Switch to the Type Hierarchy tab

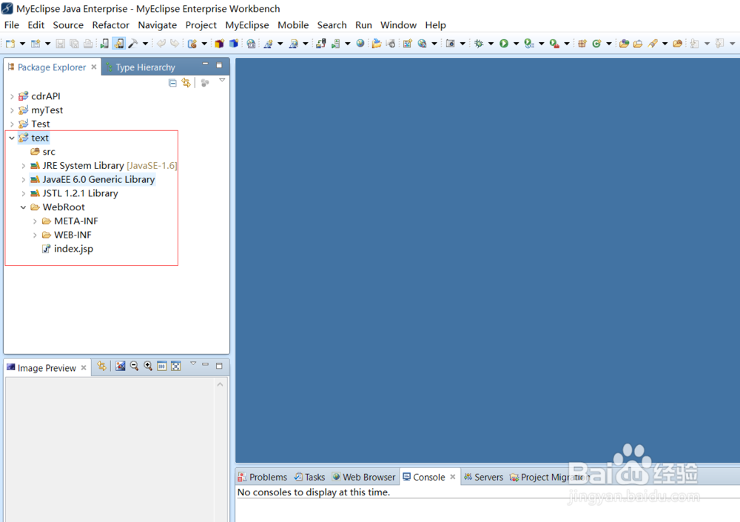point(140,67)
